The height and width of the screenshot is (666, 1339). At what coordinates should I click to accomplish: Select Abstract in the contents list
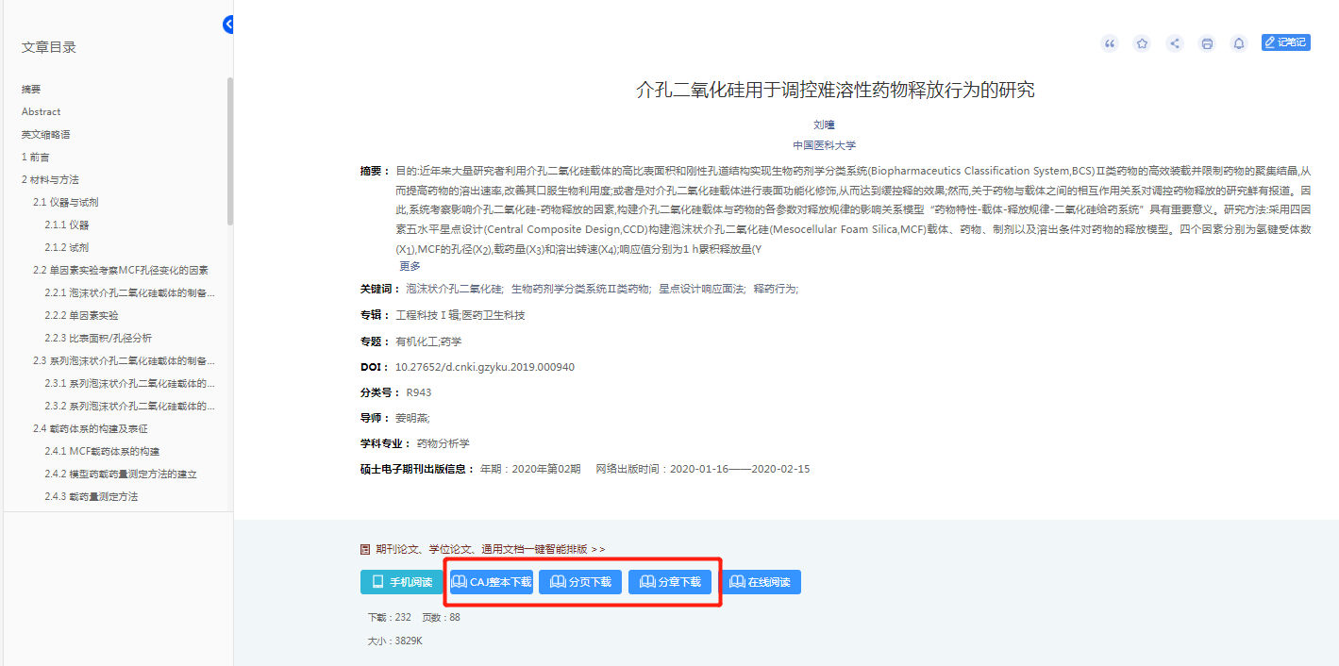point(42,111)
